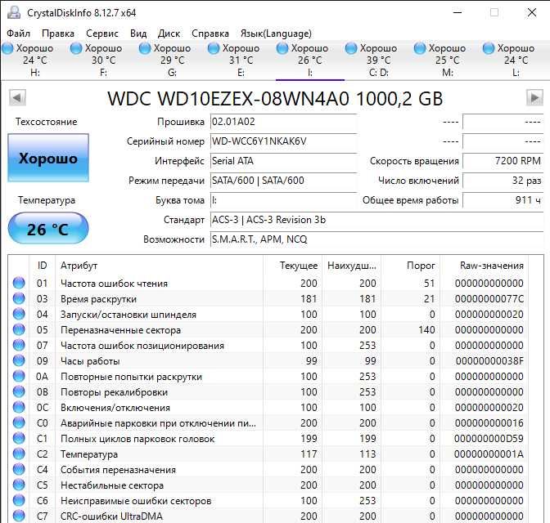
Task: Open the Диск menu
Action: 169,34
